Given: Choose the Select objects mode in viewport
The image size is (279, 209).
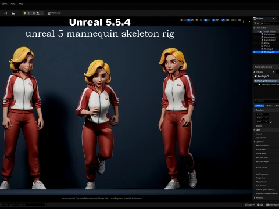Looking at the screenshot, I should tap(181, 20).
